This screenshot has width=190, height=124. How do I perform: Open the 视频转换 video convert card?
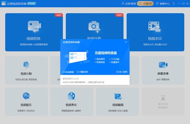[34, 32]
